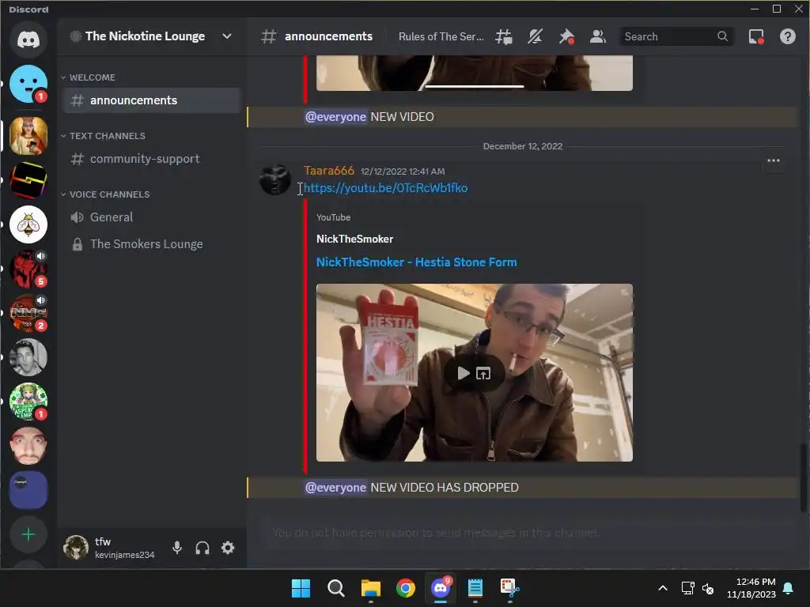810x607 pixels.
Task: Open Windows Start menu
Action: tap(301, 588)
